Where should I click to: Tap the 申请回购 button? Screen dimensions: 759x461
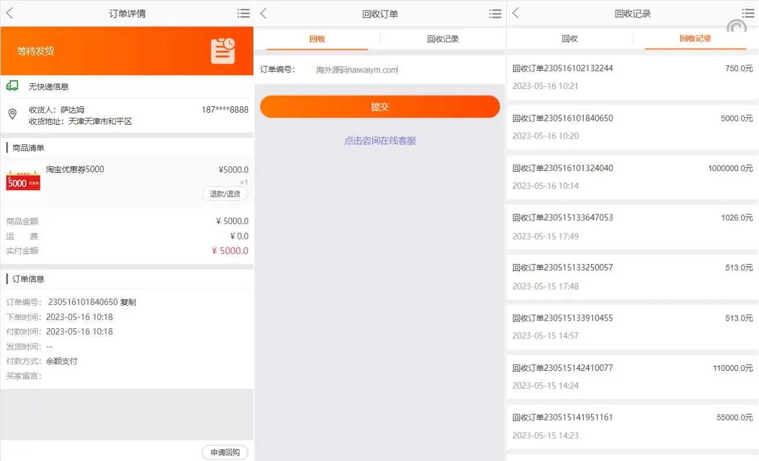225,452
